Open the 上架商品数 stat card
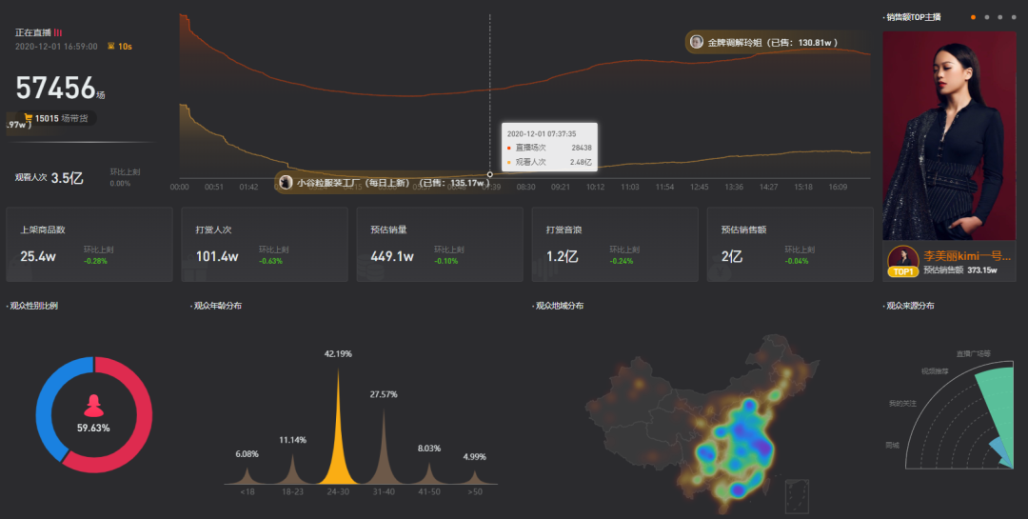1028x519 pixels. 89,245
